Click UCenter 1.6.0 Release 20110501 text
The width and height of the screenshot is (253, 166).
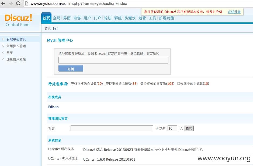pos(109,159)
